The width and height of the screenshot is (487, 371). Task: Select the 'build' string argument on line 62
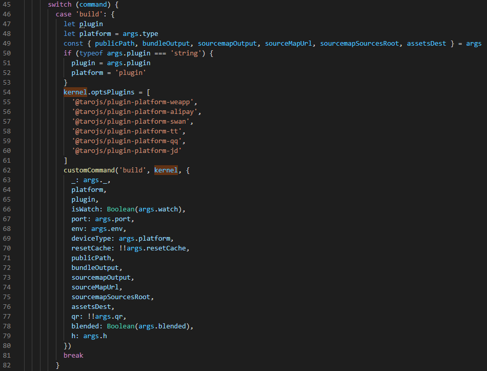(x=133, y=170)
